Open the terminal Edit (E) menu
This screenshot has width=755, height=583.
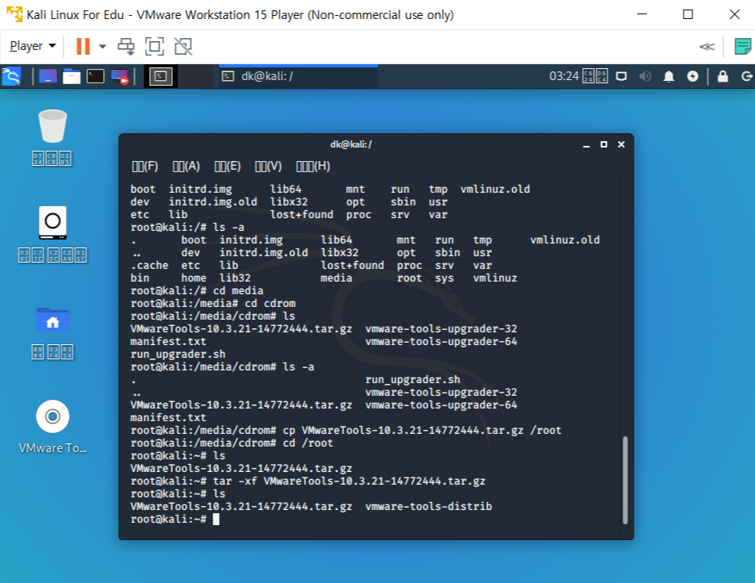(228, 166)
